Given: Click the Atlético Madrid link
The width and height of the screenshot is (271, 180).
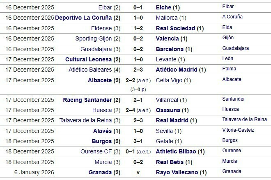Looking at the screenshot, I should click(x=177, y=70).
